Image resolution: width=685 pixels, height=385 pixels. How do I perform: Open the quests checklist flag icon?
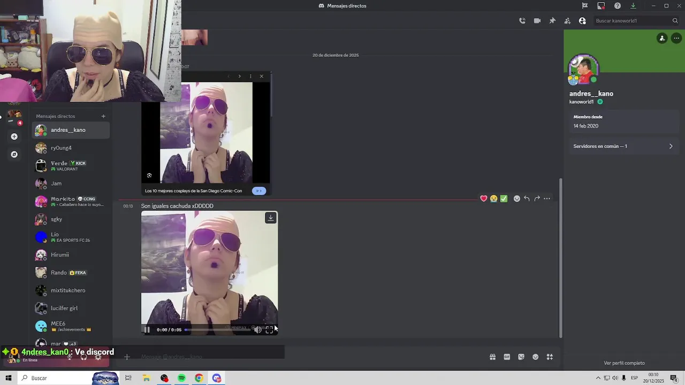pos(585,6)
